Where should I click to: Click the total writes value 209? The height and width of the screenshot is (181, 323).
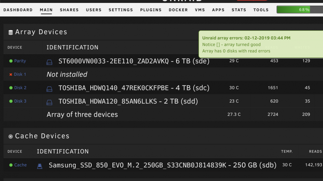(306, 114)
